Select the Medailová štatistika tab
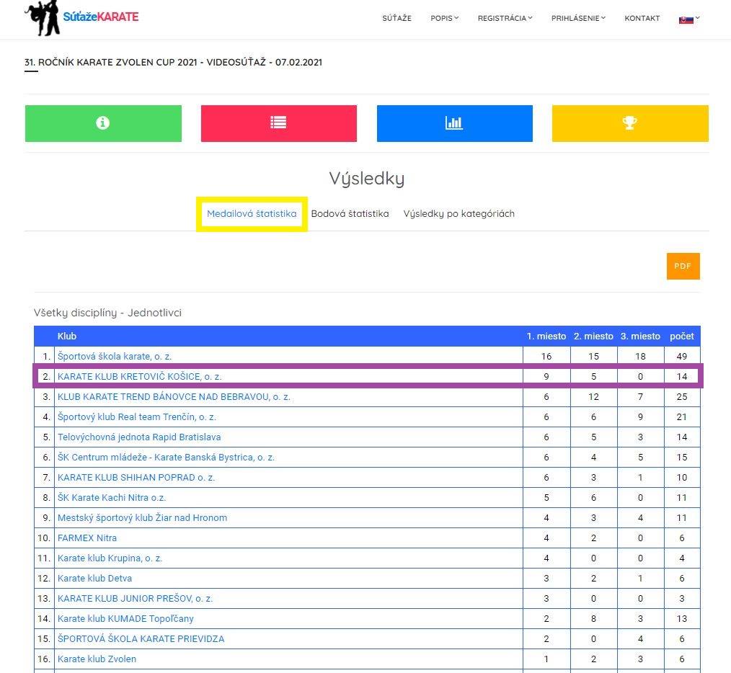 252,213
